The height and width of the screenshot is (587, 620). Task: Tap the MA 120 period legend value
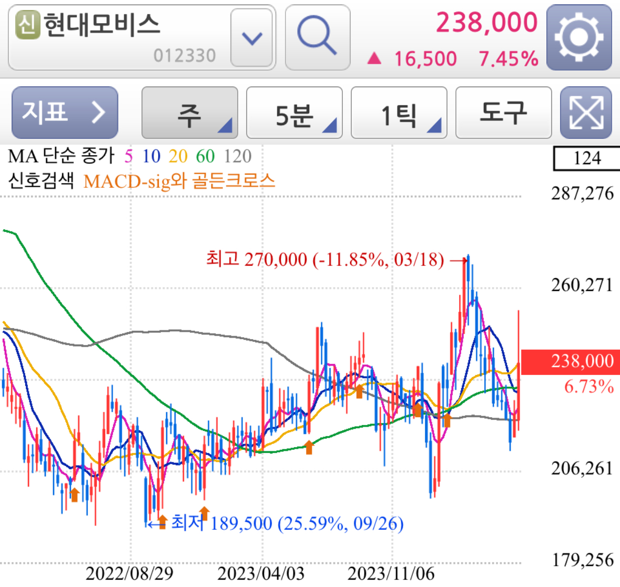pyautogui.click(x=238, y=156)
